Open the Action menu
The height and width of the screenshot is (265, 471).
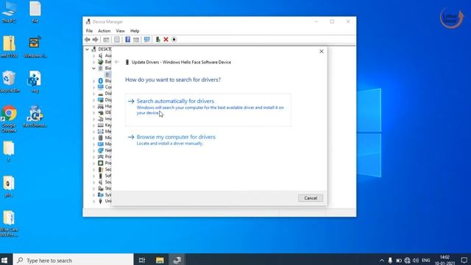(105, 31)
